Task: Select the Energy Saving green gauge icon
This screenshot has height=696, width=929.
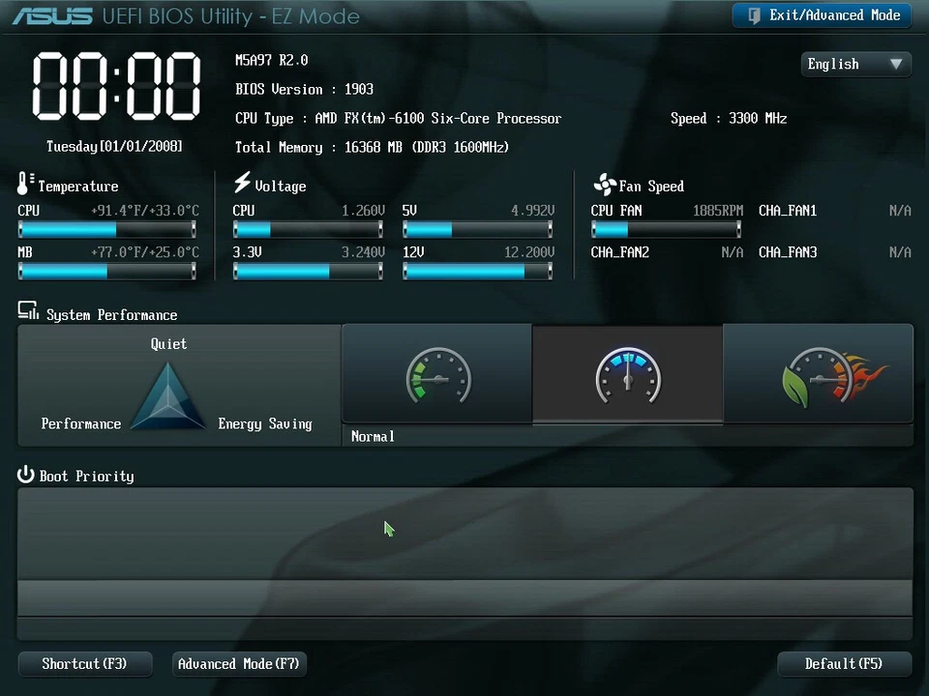Action: click(437, 375)
